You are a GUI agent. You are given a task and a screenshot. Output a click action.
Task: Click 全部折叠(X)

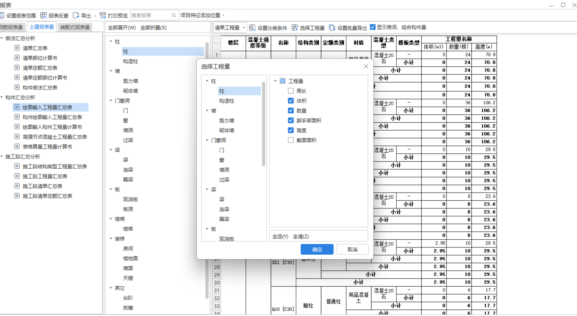(154, 28)
